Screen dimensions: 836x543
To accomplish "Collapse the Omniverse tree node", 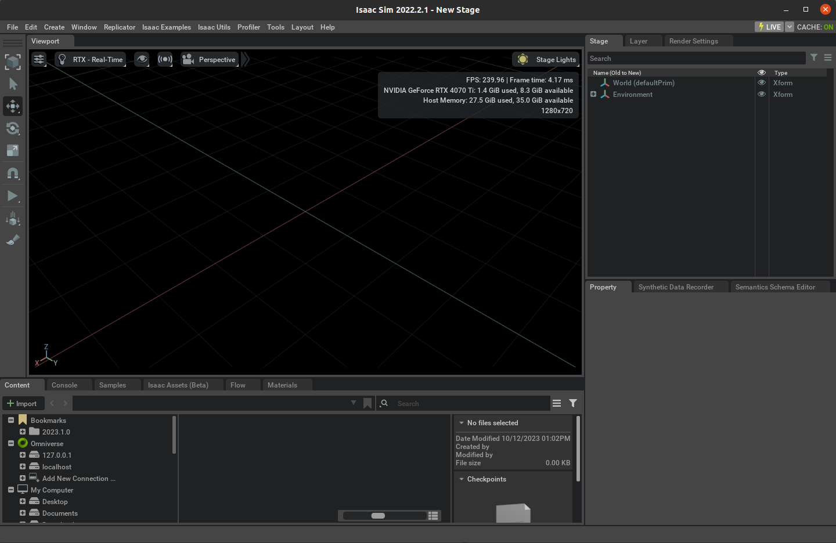I will point(11,443).
